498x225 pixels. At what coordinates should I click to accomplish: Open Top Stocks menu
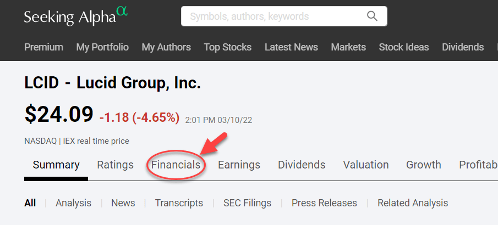227,47
